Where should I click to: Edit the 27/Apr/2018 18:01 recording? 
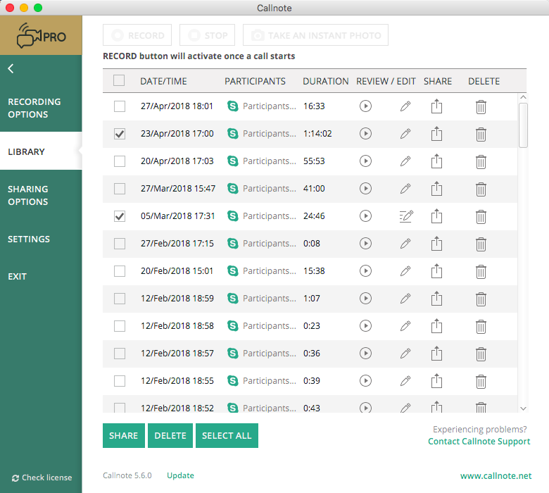tap(405, 106)
